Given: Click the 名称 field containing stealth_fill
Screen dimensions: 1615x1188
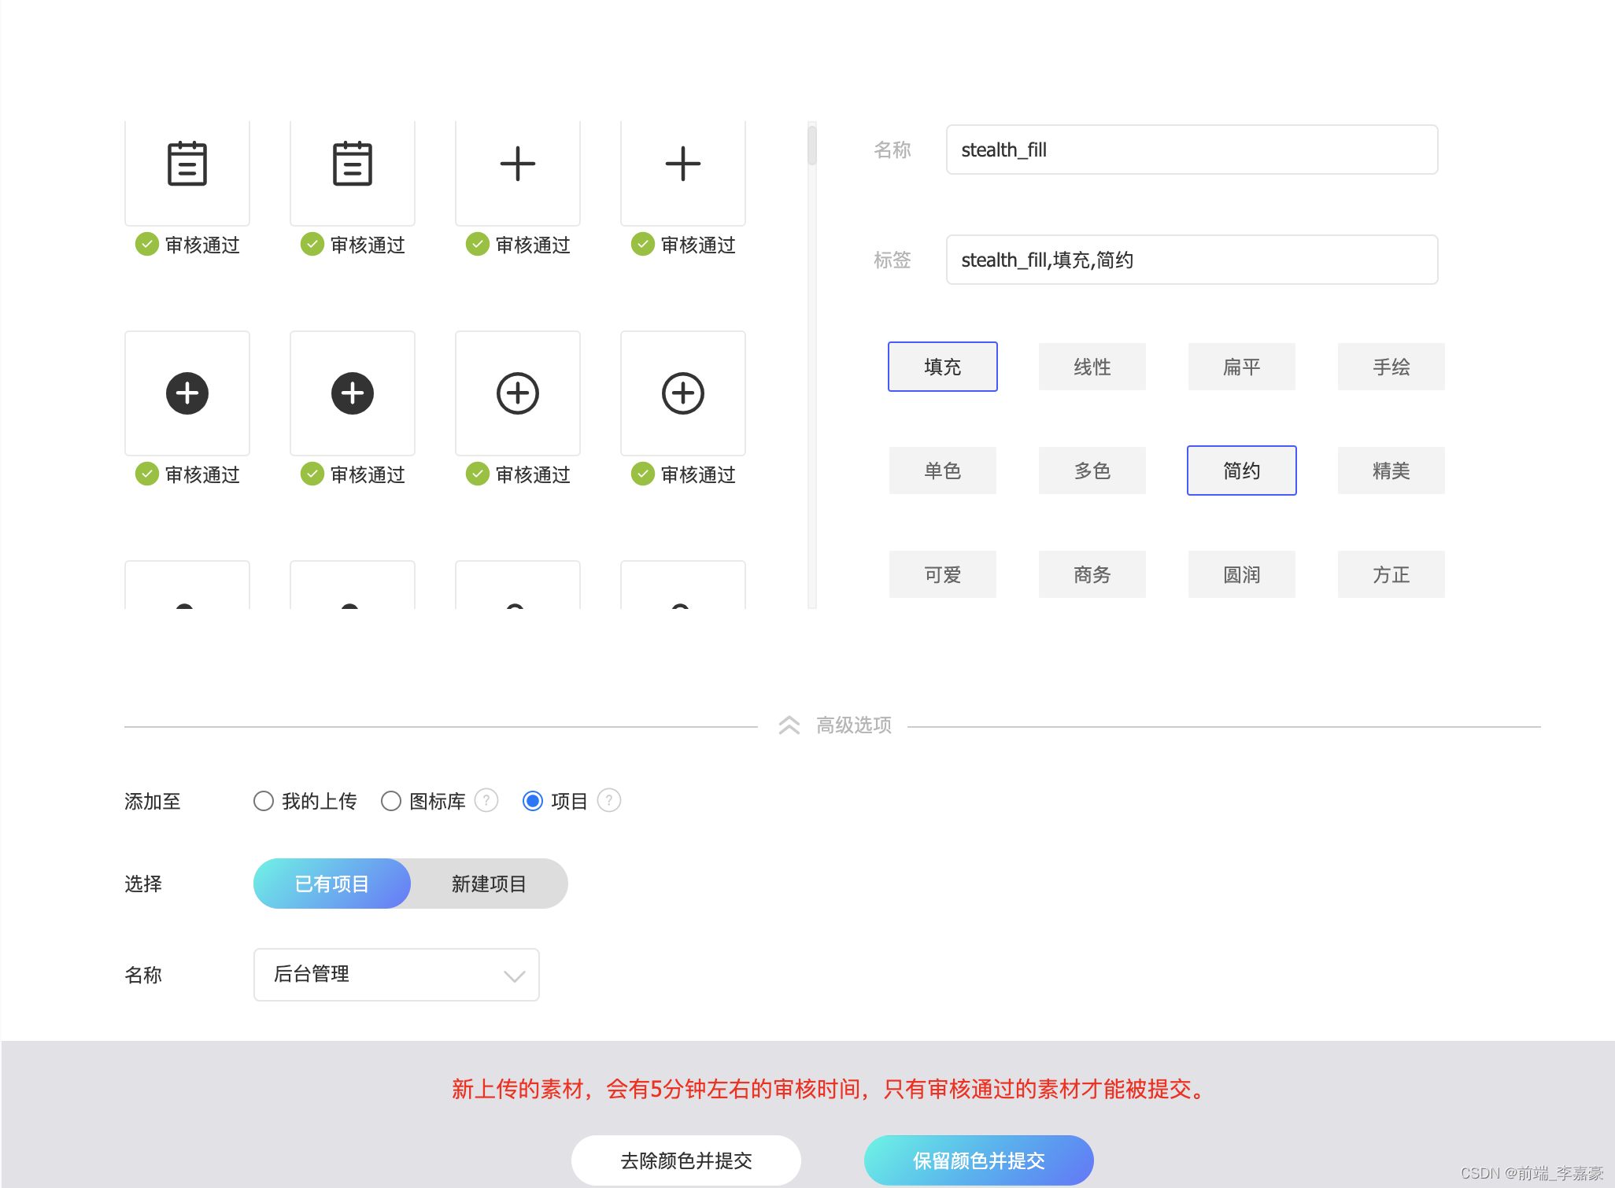Looking at the screenshot, I should pos(1192,149).
